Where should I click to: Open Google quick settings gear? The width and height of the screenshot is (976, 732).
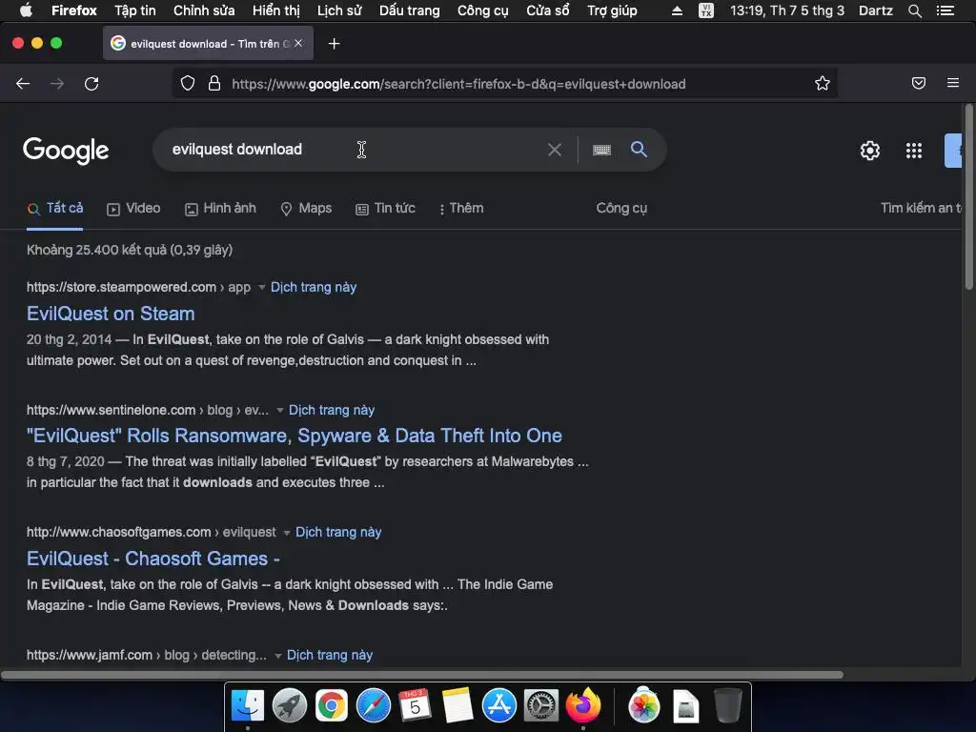coord(869,150)
